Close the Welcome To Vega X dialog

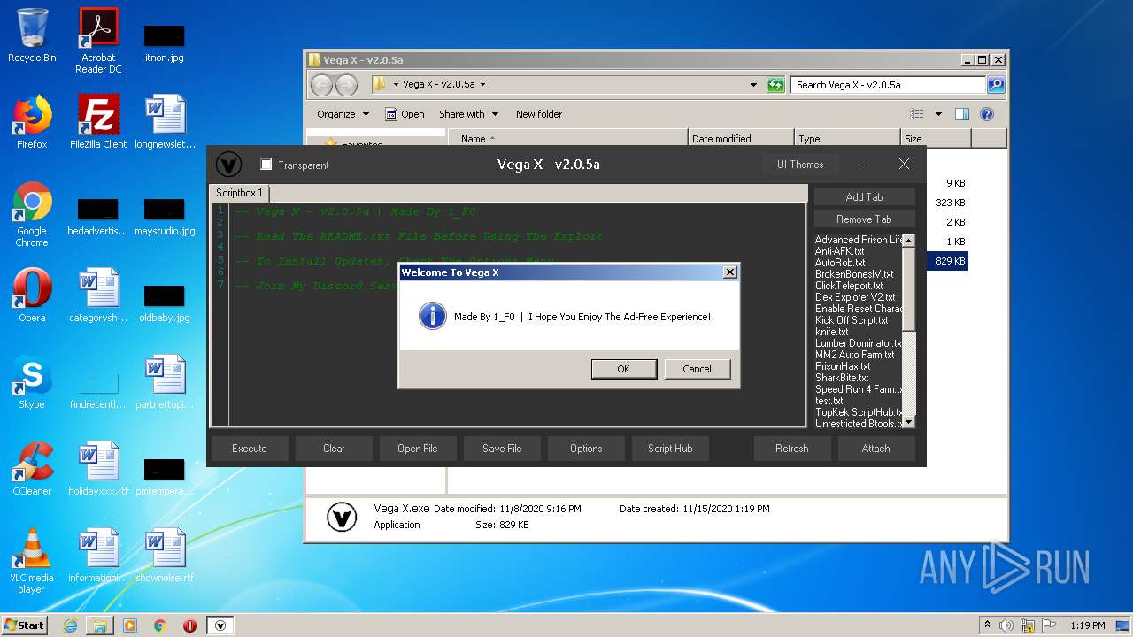click(729, 272)
